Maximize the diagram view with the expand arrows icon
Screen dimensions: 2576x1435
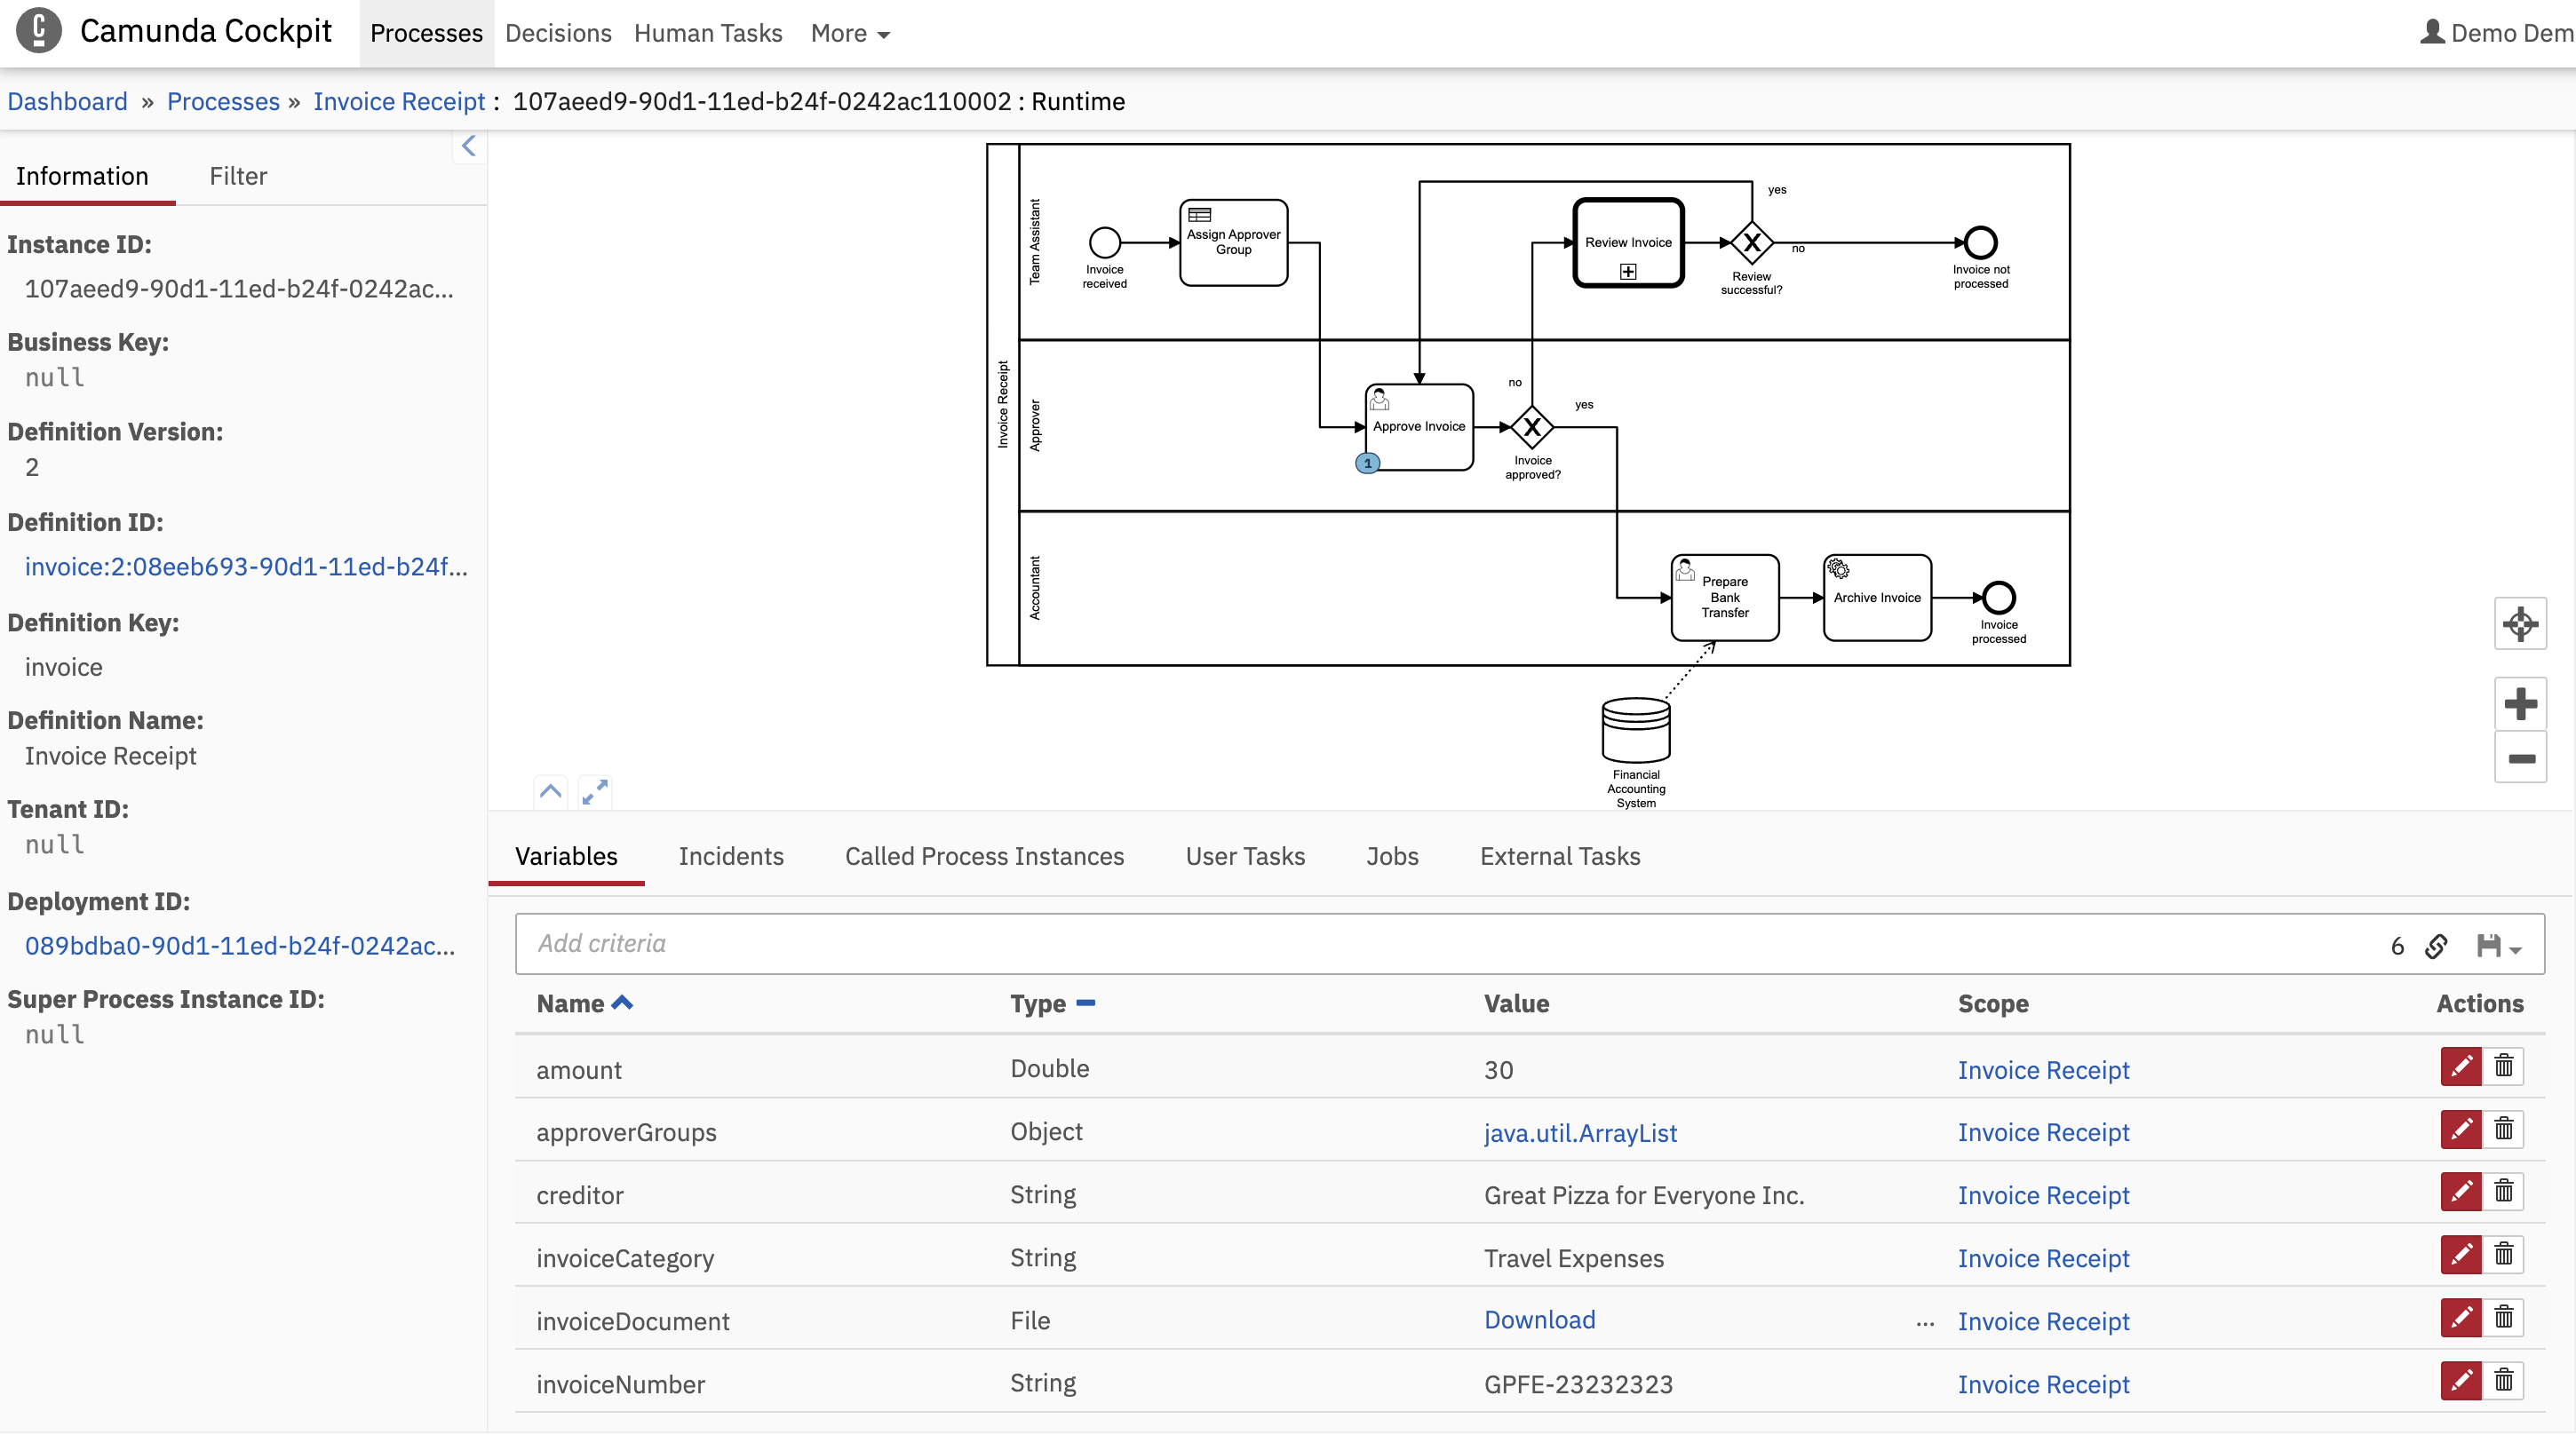[x=594, y=791]
